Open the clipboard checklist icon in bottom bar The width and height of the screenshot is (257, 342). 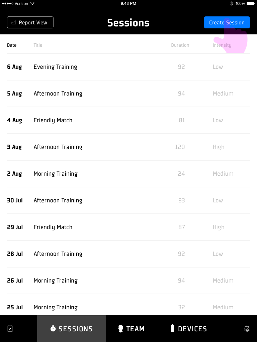[x=10, y=329]
